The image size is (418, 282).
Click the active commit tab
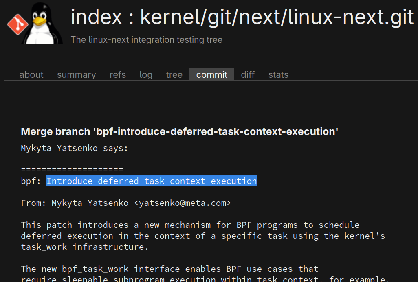(212, 75)
